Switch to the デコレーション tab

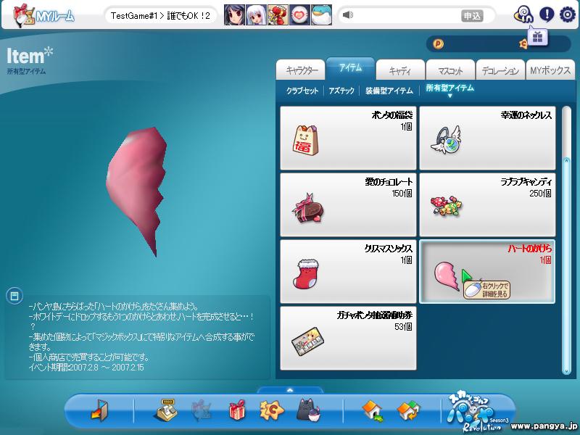tap(500, 70)
